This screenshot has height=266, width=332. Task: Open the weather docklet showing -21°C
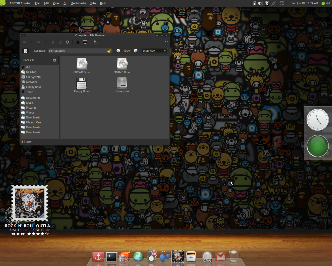[207, 257]
